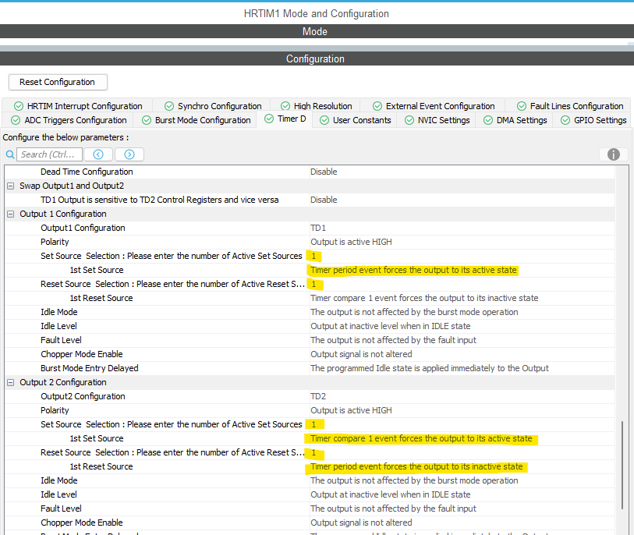Viewport: 634px width, 535px height.
Task: Collapse the Output 1 Configuration section
Action: (x=11, y=214)
